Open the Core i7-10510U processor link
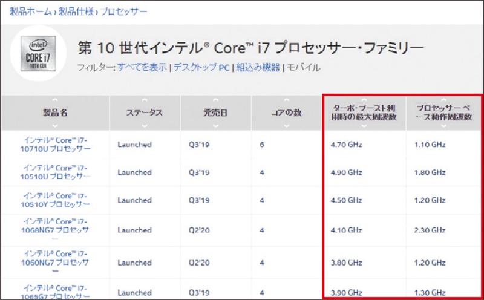The image size is (484, 300). (x=55, y=172)
